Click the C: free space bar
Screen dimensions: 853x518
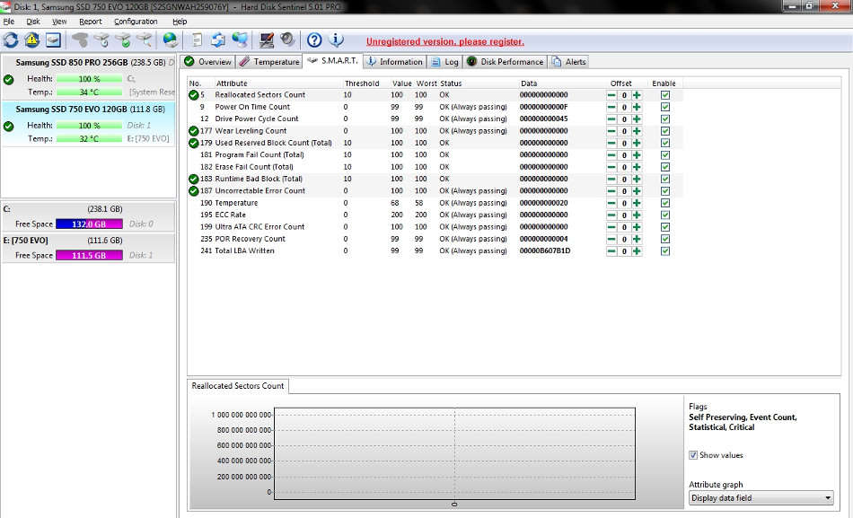88,224
